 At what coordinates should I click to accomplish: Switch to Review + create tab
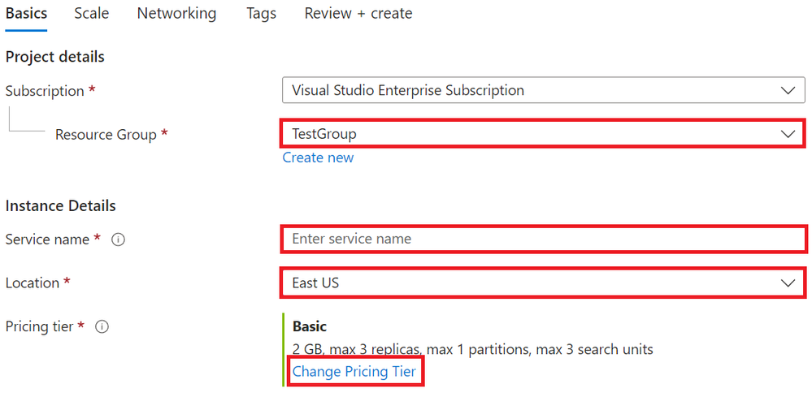[358, 14]
